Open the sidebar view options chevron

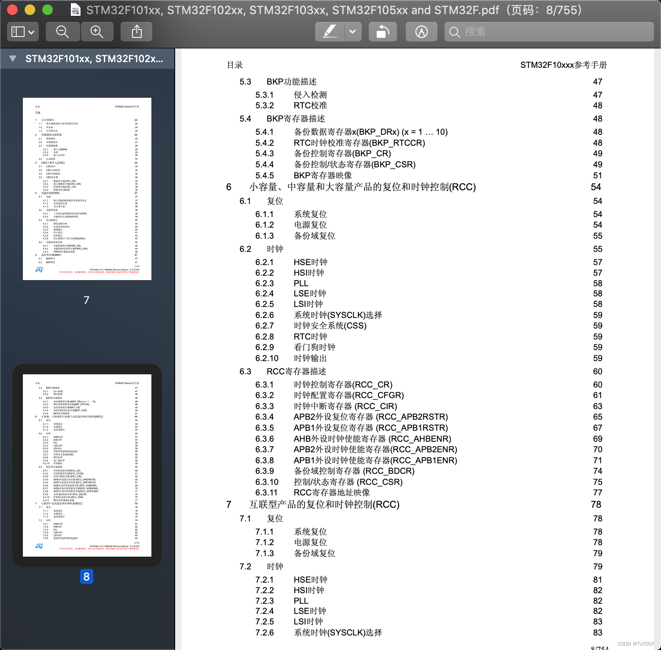pos(30,33)
